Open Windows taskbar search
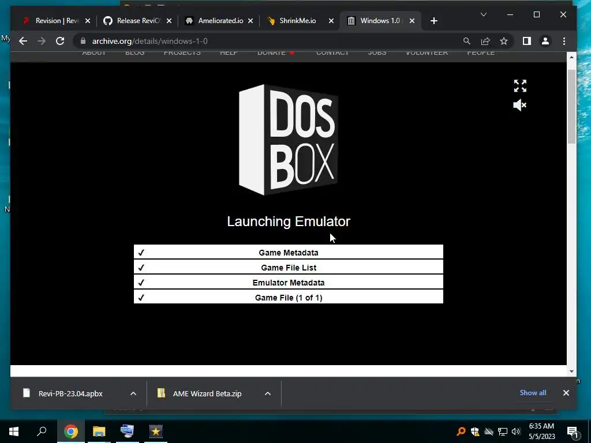591x443 pixels. [42, 431]
